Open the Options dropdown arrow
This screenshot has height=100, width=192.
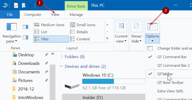(153, 41)
